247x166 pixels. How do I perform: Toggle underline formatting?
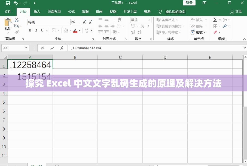[42, 30]
